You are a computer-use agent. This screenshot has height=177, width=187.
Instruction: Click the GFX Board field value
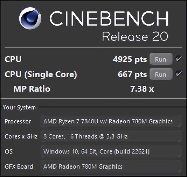[x=110, y=167]
